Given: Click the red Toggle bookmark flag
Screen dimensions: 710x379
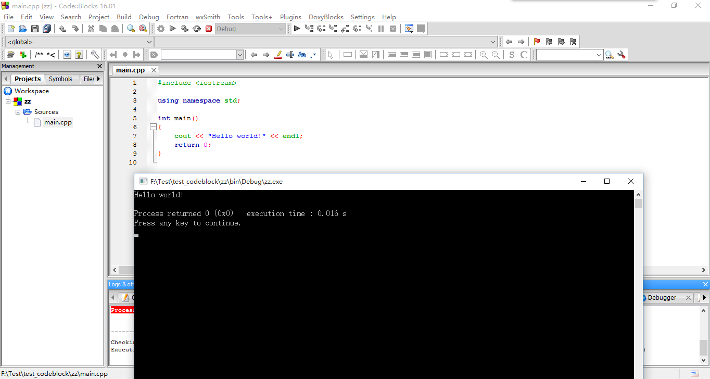Looking at the screenshot, I should click(x=537, y=42).
